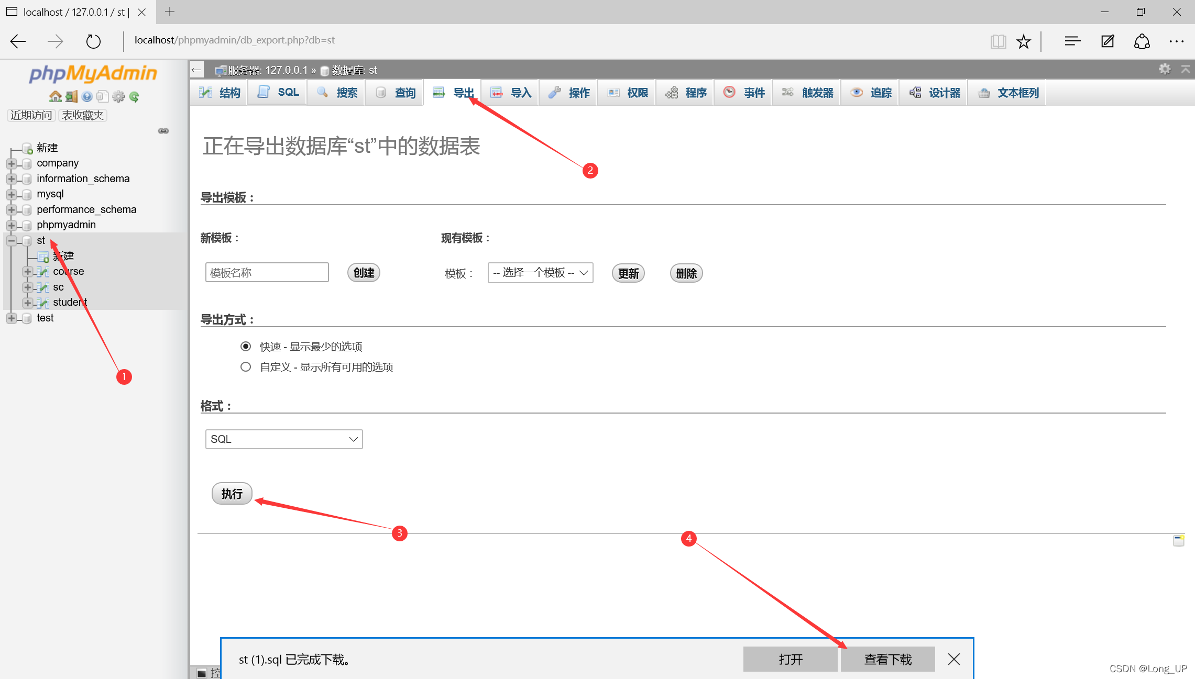Select custom export method radio button
The width and height of the screenshot is (1195, 679).
tap(246, 366)
